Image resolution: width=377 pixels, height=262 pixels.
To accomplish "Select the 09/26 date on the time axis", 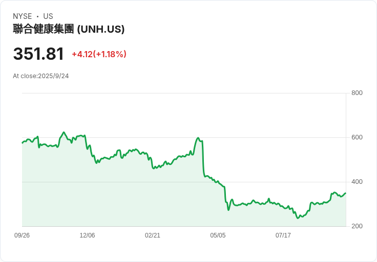I will pos(22,235).
